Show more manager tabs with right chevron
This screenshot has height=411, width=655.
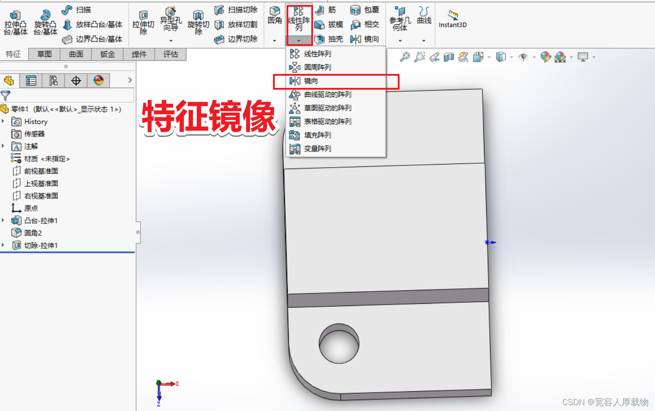coord(130,80)
